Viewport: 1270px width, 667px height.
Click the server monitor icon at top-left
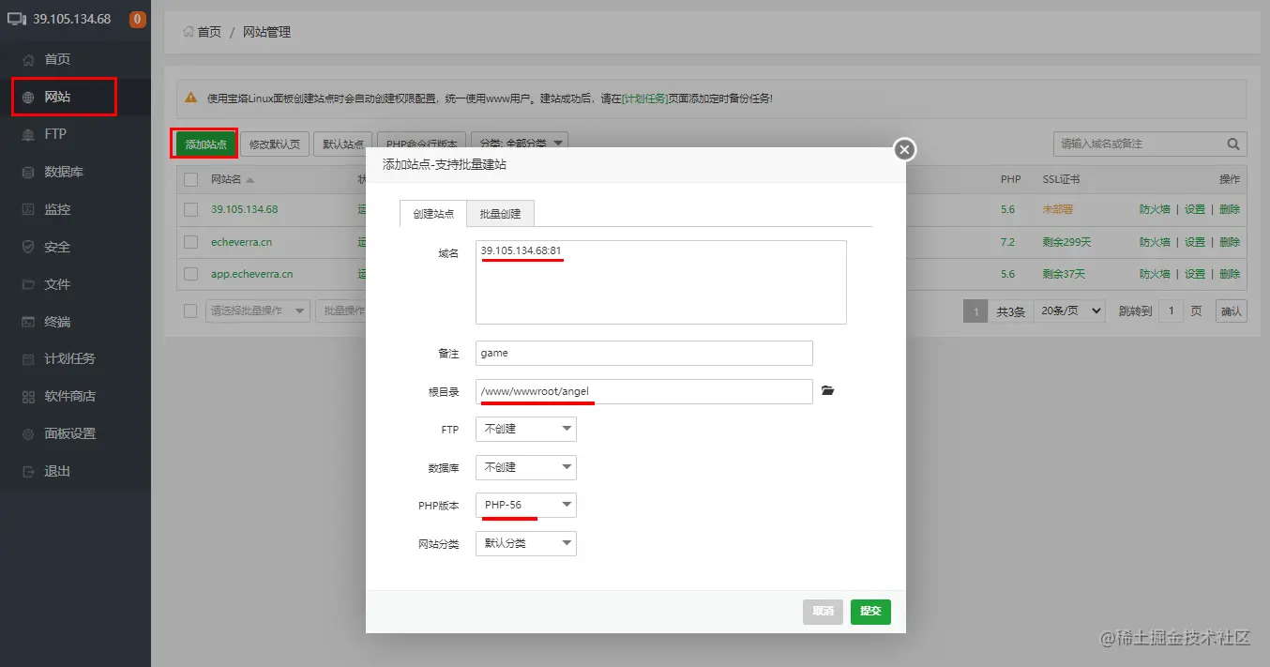click(18, 18)
